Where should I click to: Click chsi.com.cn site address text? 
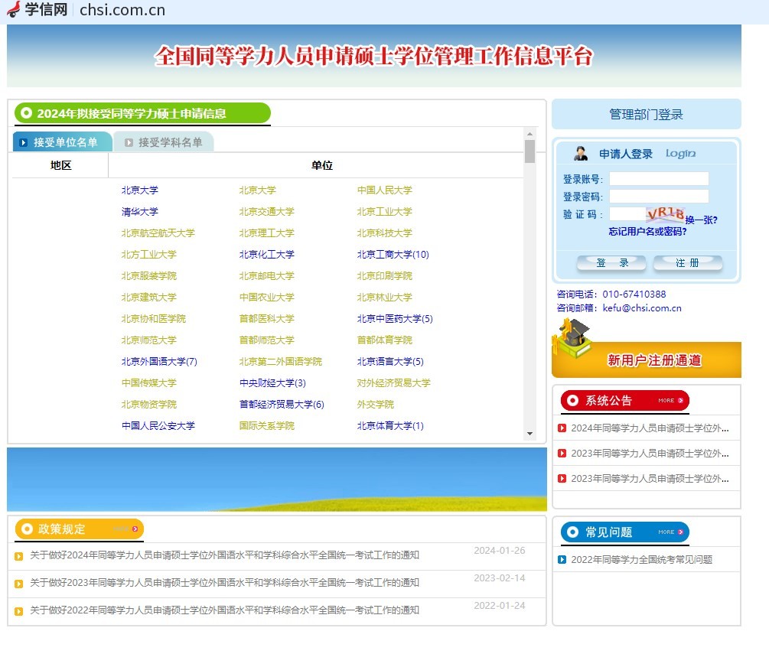[x=122, y=10]
